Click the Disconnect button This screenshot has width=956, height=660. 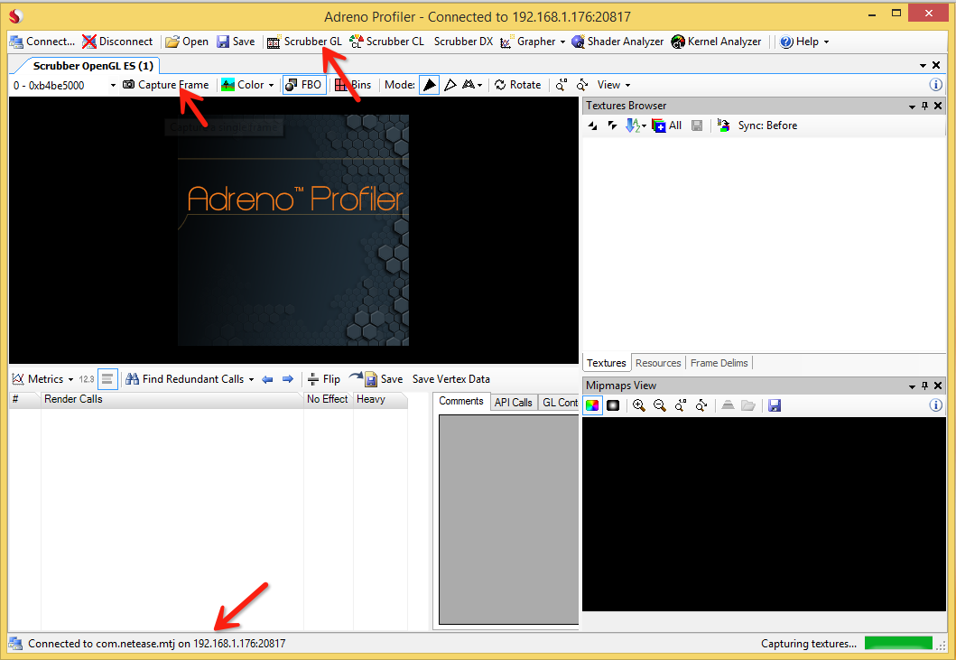pos(117,41)
